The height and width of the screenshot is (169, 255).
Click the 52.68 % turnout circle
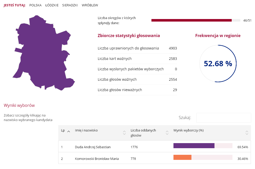click(218, 64)
